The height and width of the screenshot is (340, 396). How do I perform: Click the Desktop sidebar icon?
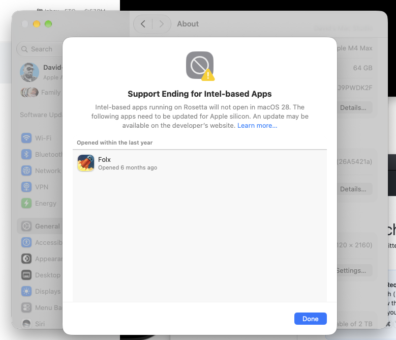coord(26,275)
